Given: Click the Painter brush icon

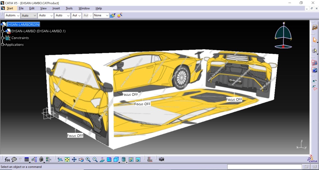Looking at the screenshot, I should (x=112, y=15).
